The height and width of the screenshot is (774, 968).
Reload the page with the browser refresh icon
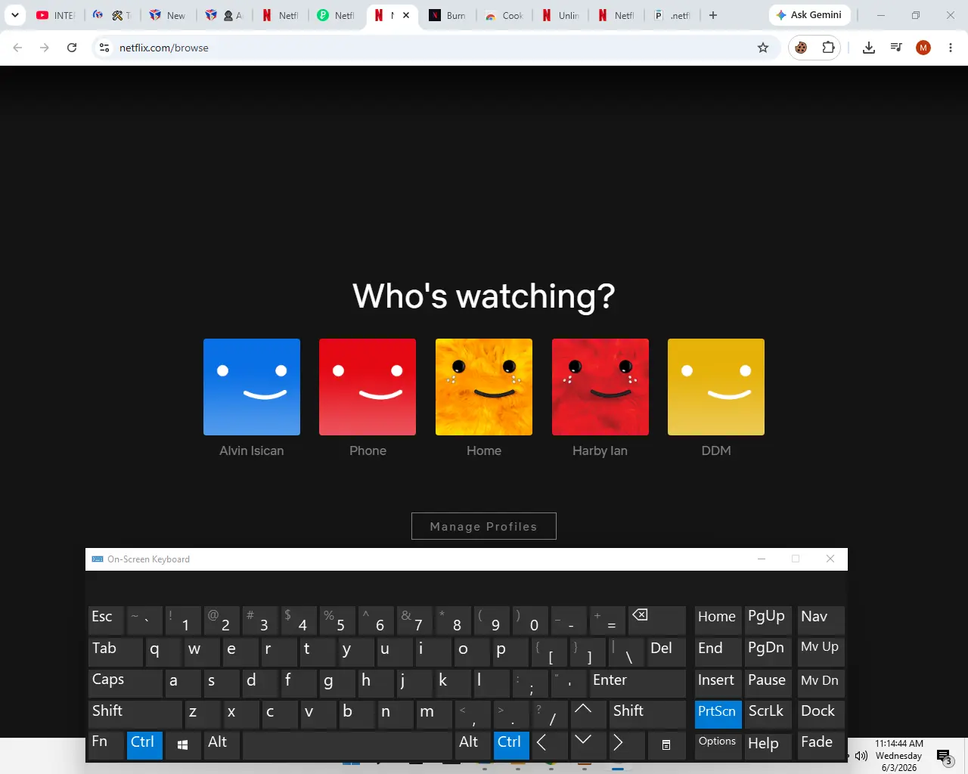click(72, 48)
